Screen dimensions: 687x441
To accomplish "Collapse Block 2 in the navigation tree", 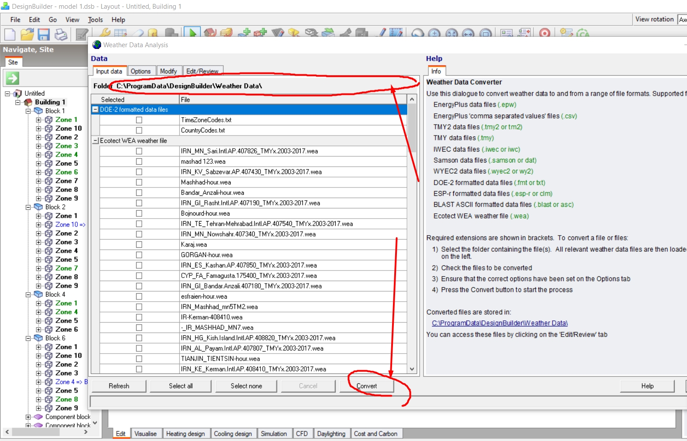I will click(x=28, y=207).
